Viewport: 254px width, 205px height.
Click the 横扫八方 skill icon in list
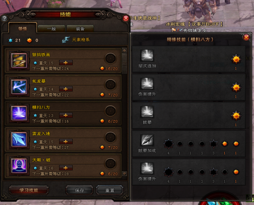click(19, 113)
